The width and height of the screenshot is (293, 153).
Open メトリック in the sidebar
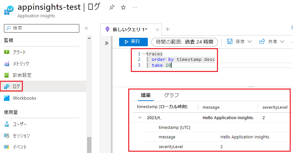(x=21, y=63)
